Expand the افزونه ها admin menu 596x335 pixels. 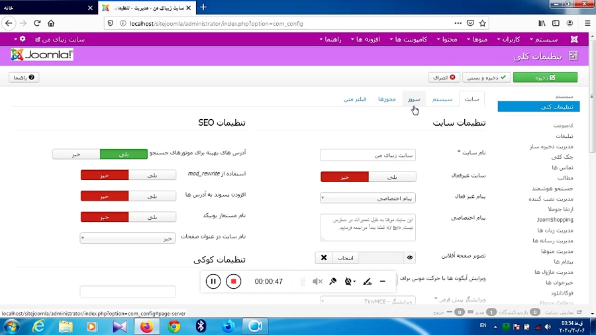(x=365, y=39)
